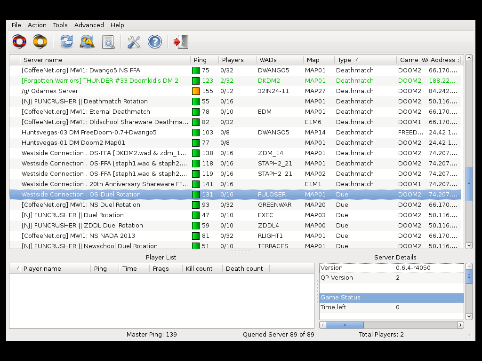The image size is (482, 361).
Task: Open the Tools menu
Action: click(x=60, y=25)
